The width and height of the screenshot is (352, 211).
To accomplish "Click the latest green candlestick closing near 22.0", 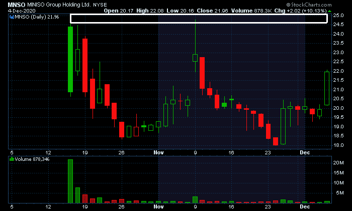I will click(327, 88).
